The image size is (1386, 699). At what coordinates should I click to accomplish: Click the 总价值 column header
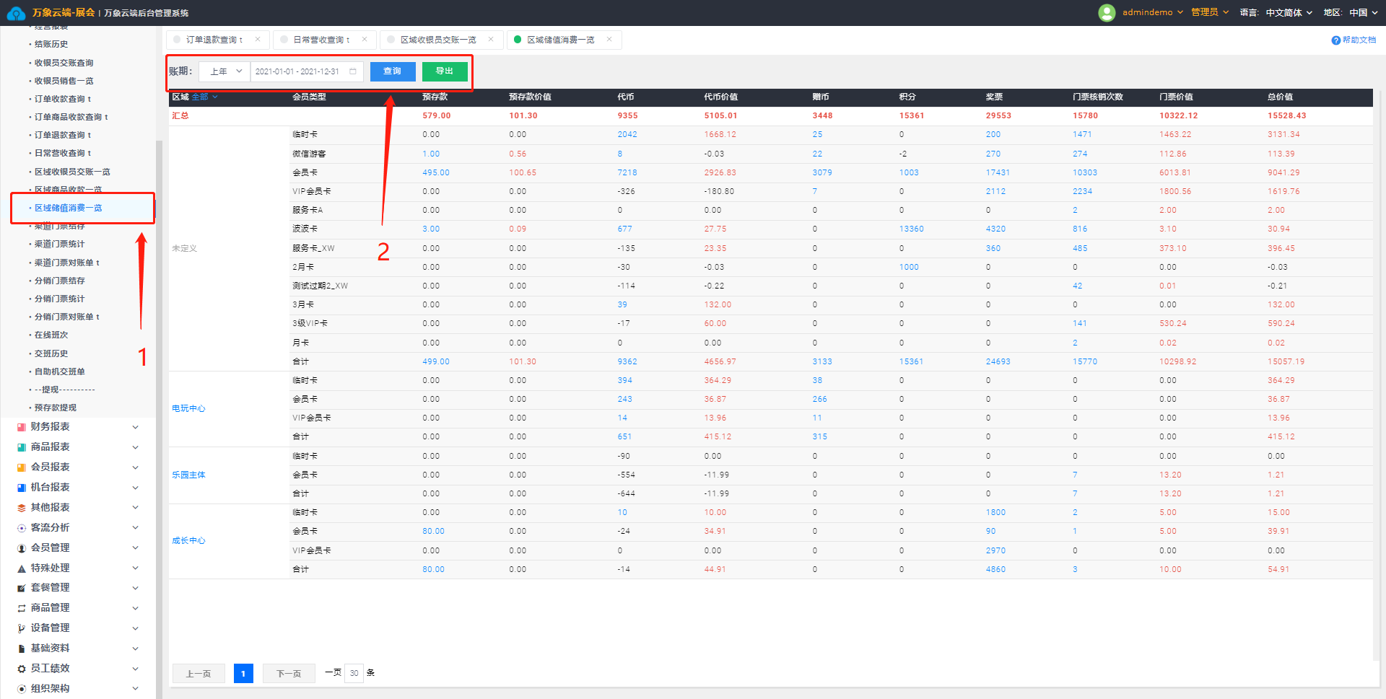click(x=1280, y=97)
